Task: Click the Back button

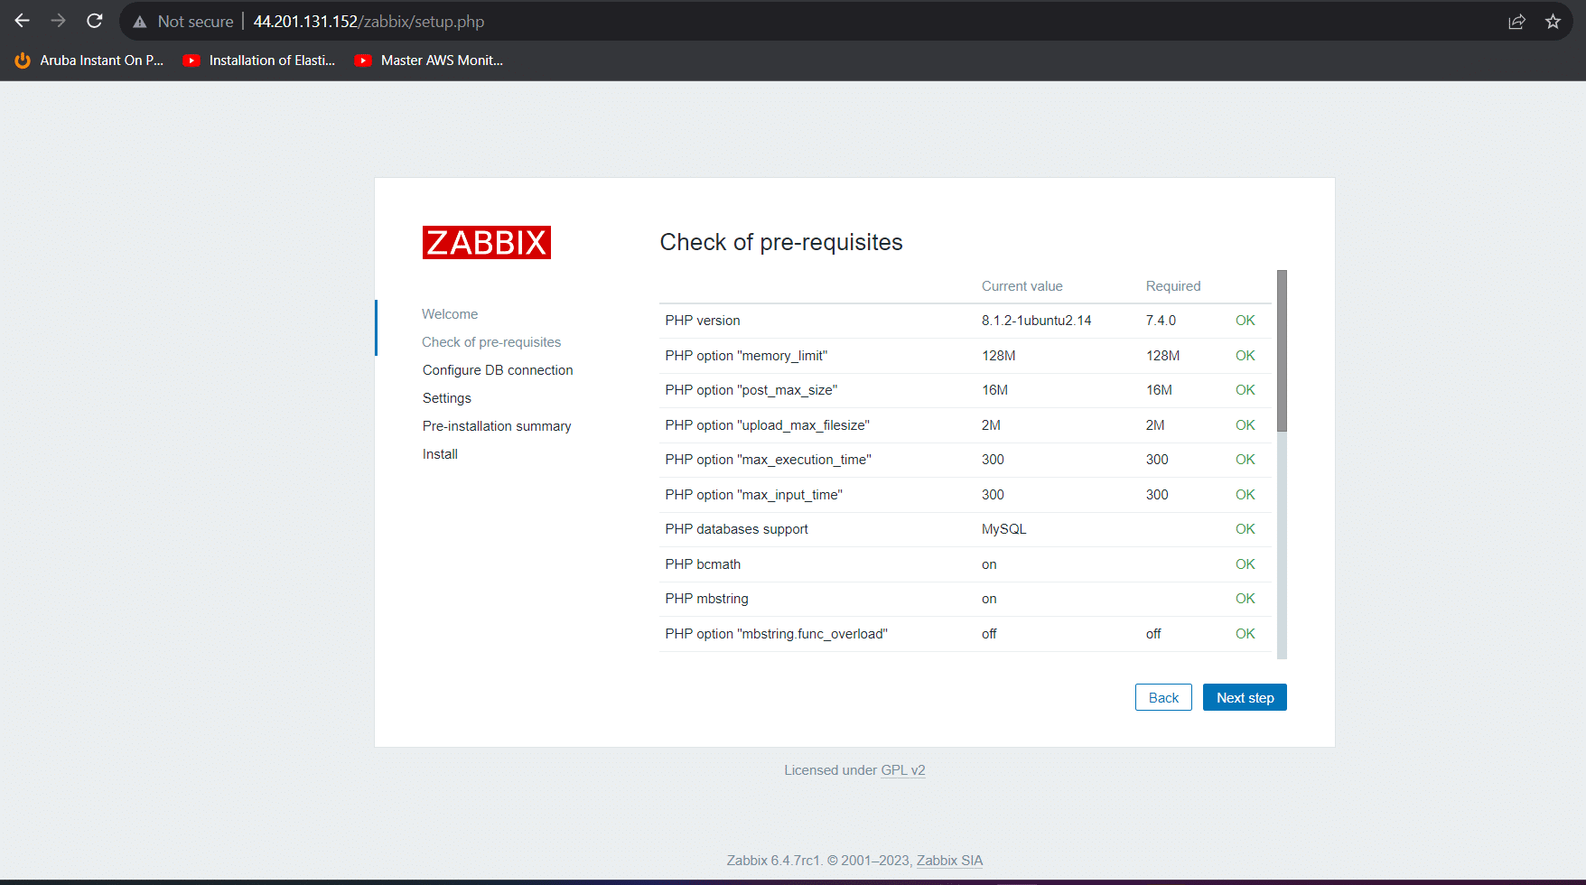Action: click(x=1163, y=697)
